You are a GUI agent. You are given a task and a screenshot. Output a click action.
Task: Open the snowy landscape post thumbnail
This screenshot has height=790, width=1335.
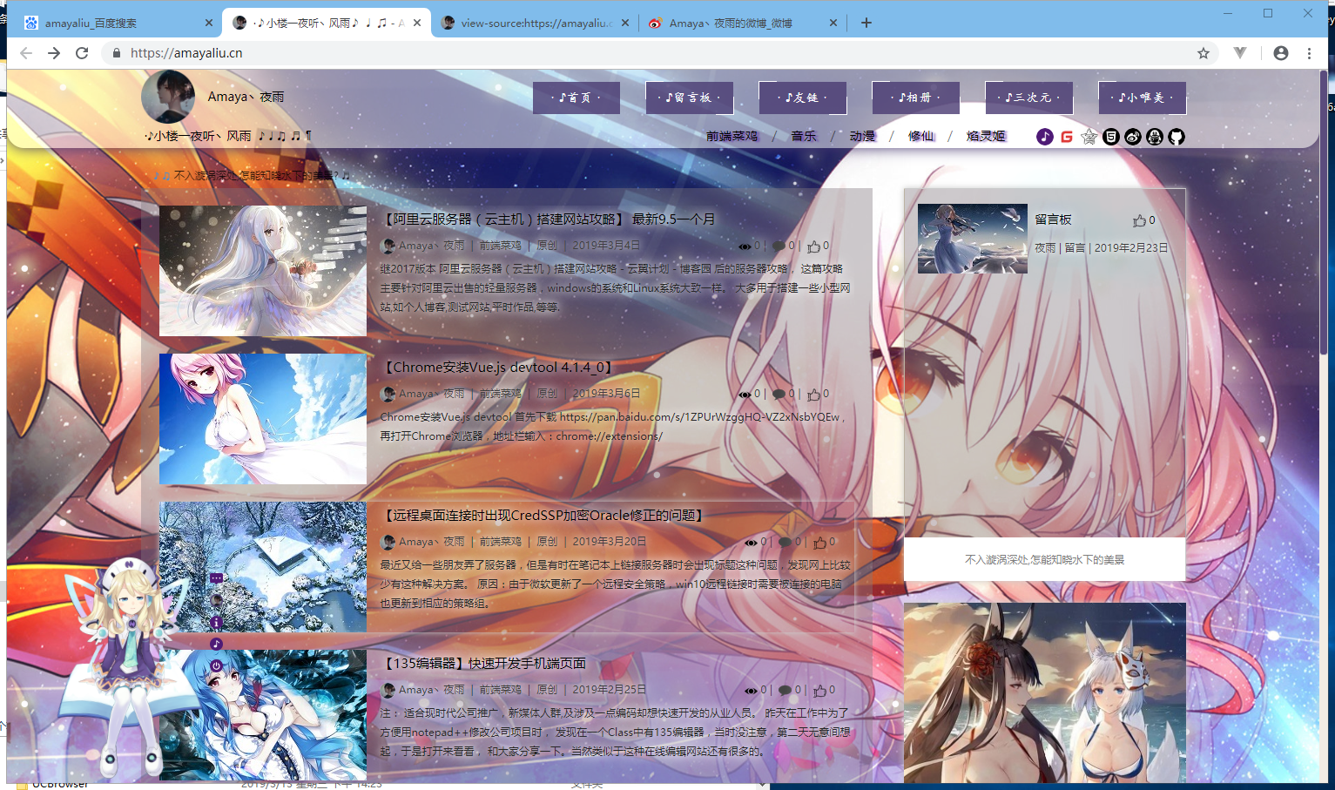pos(263,567)
